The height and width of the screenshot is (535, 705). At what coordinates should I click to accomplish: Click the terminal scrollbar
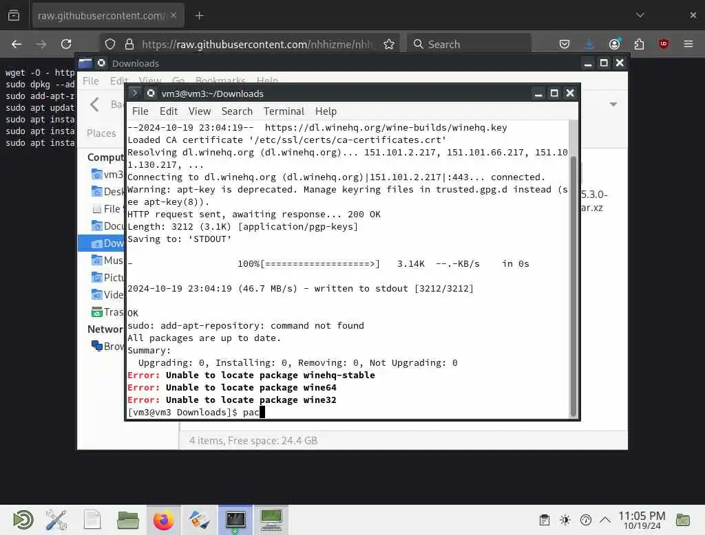tap(574, 286)
